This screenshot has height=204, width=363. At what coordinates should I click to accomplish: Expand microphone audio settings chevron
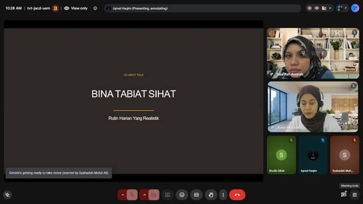(x=123, y=195)
